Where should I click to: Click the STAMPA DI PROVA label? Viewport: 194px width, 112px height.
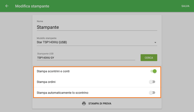pyautogui.click(x=100, y=103)
